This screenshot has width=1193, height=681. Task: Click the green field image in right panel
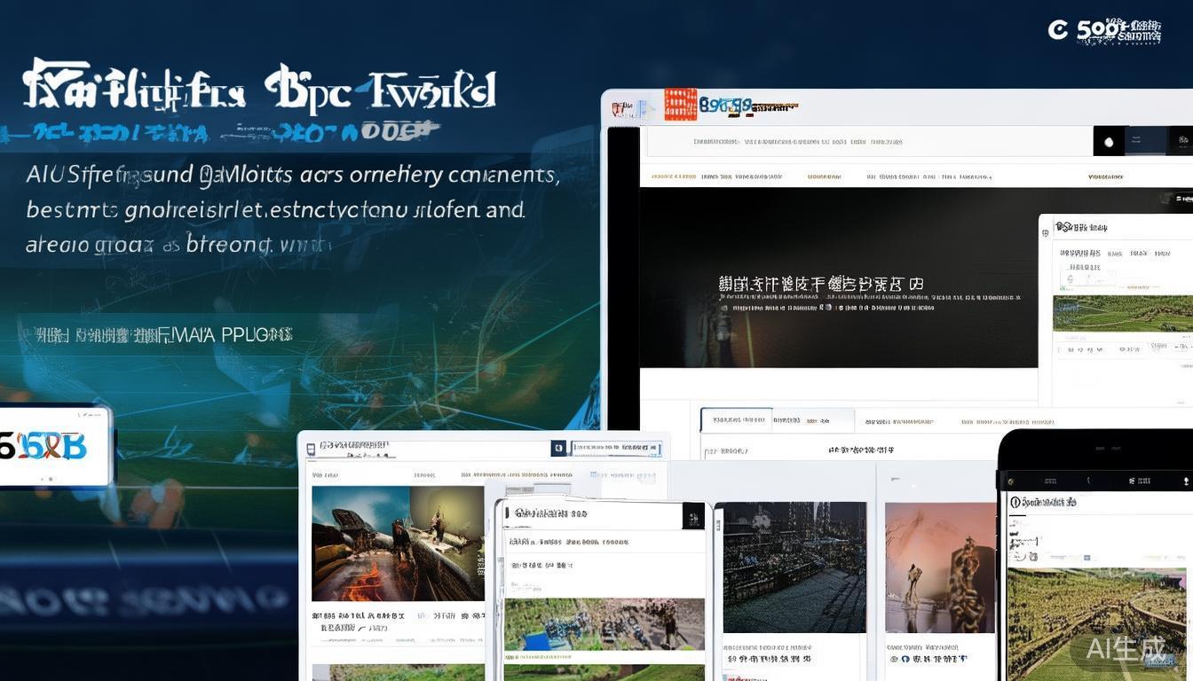[x=1122, y=313]
